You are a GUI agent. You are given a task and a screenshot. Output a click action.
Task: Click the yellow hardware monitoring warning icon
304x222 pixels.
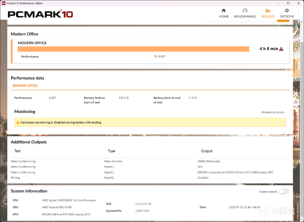coord(18,123)
